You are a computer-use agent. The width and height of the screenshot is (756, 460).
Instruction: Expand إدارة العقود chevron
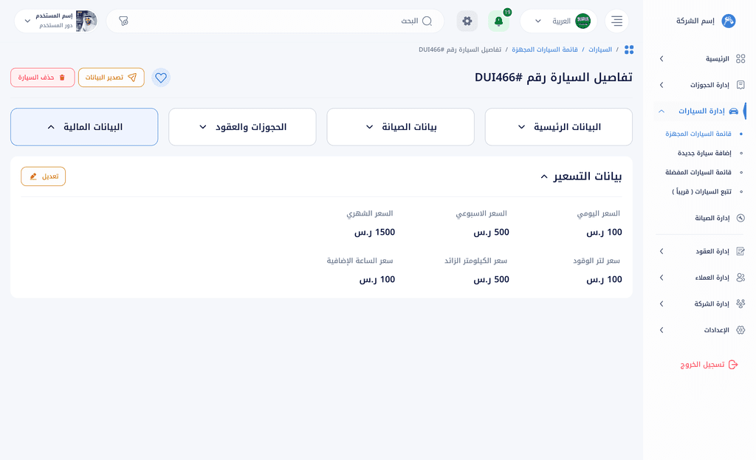pos(661,251)
